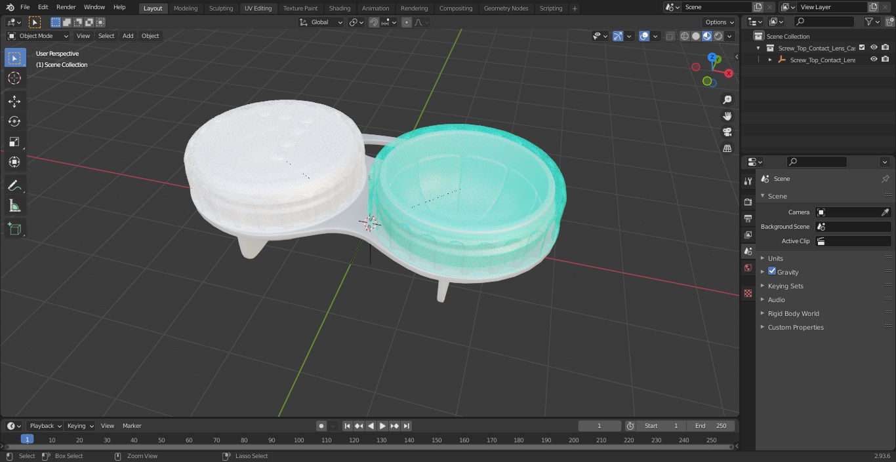The width and height of the screenshot is (896, 462).
Task: Select the Add Cube tool
Action: tap(14, 229)
